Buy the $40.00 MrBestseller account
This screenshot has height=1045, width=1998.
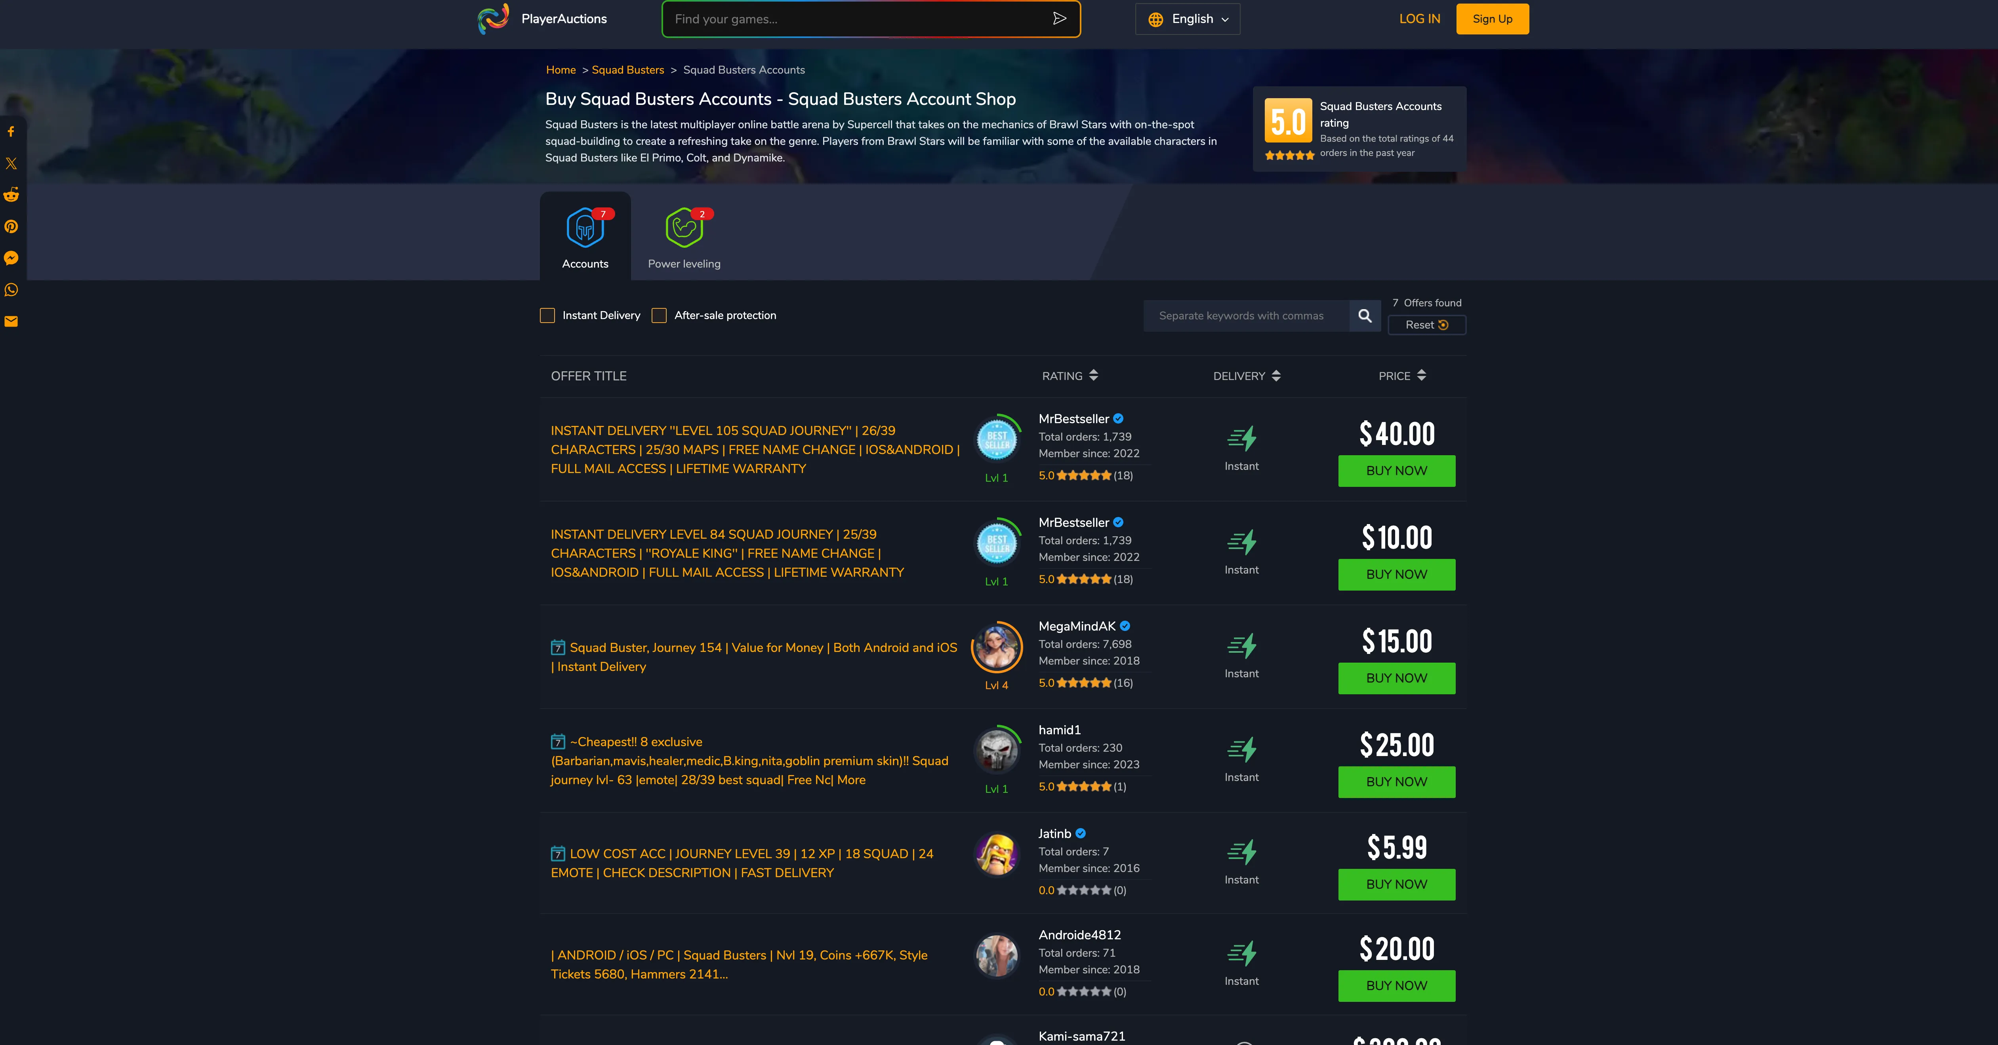point(1397,471)
